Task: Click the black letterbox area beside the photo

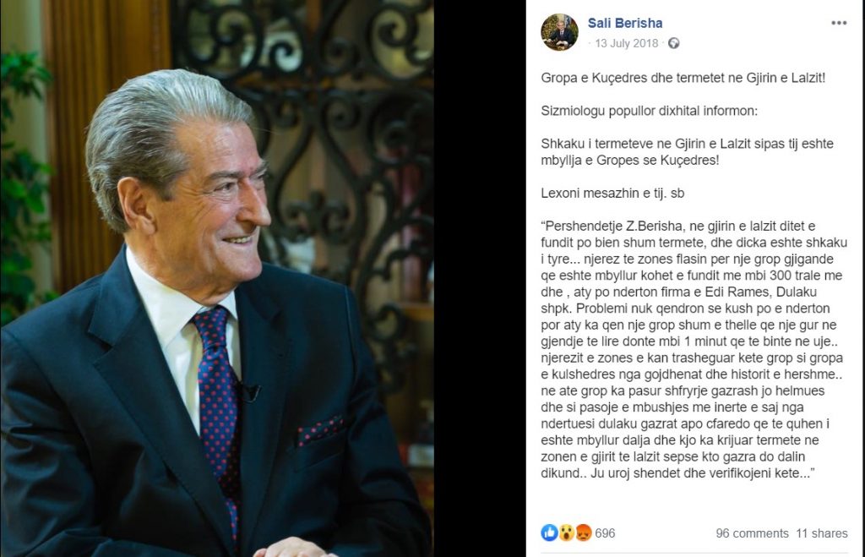Action: (x=480, y=278)
